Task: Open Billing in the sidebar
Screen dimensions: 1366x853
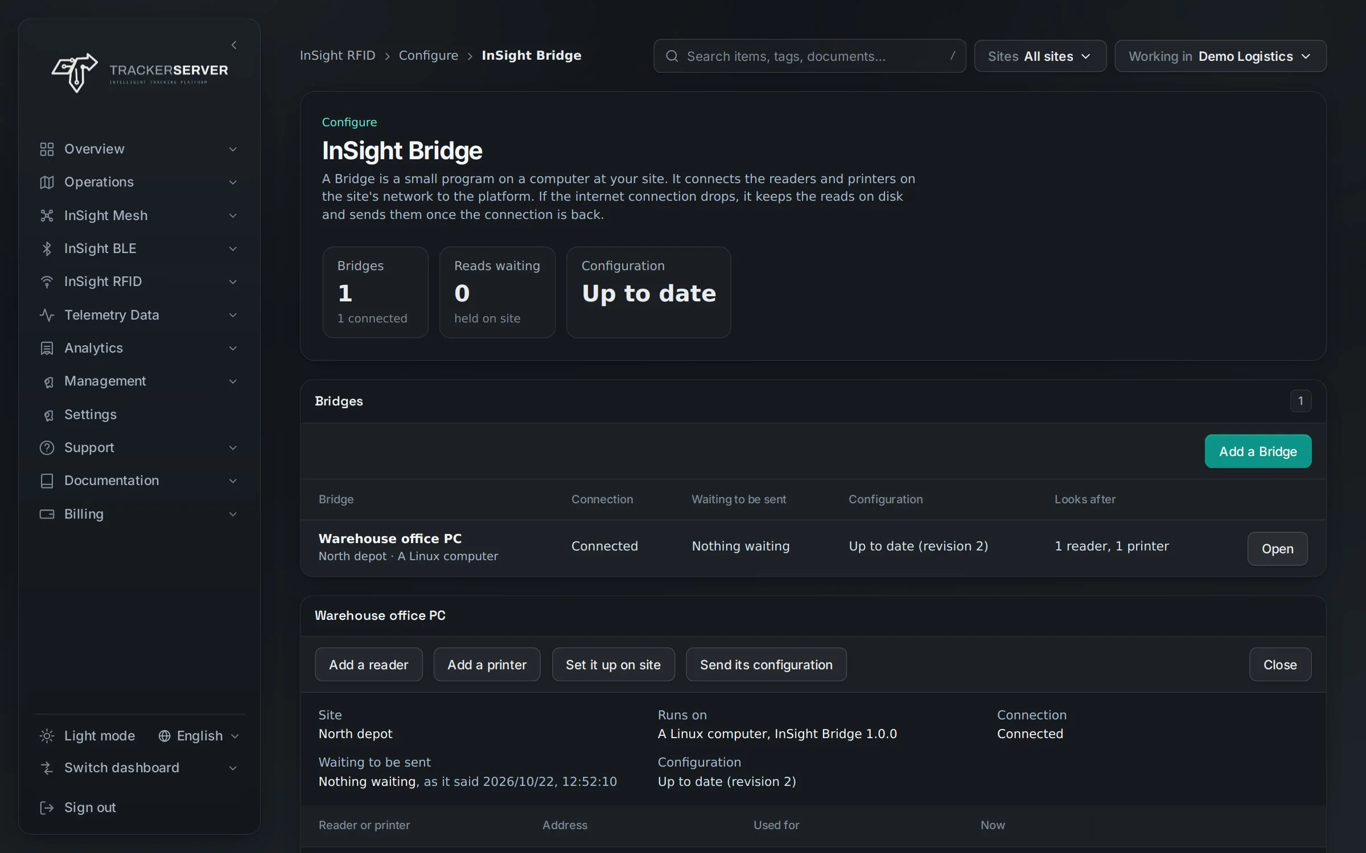Action: tap(139, 514)
